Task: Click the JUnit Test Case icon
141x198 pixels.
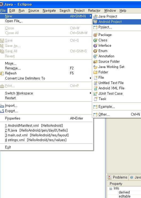Action: point(95,94)
